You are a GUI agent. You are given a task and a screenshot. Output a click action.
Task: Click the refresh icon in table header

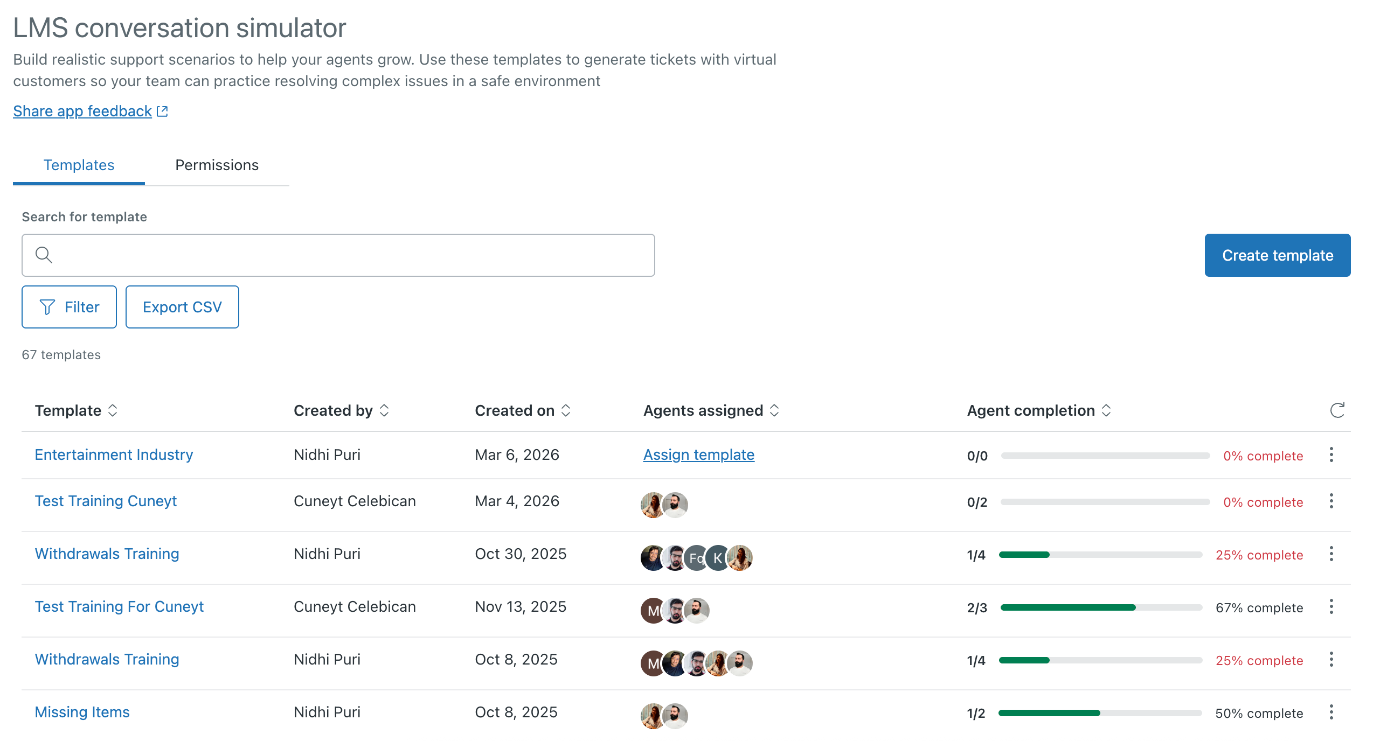click(x=1337, y=410)
